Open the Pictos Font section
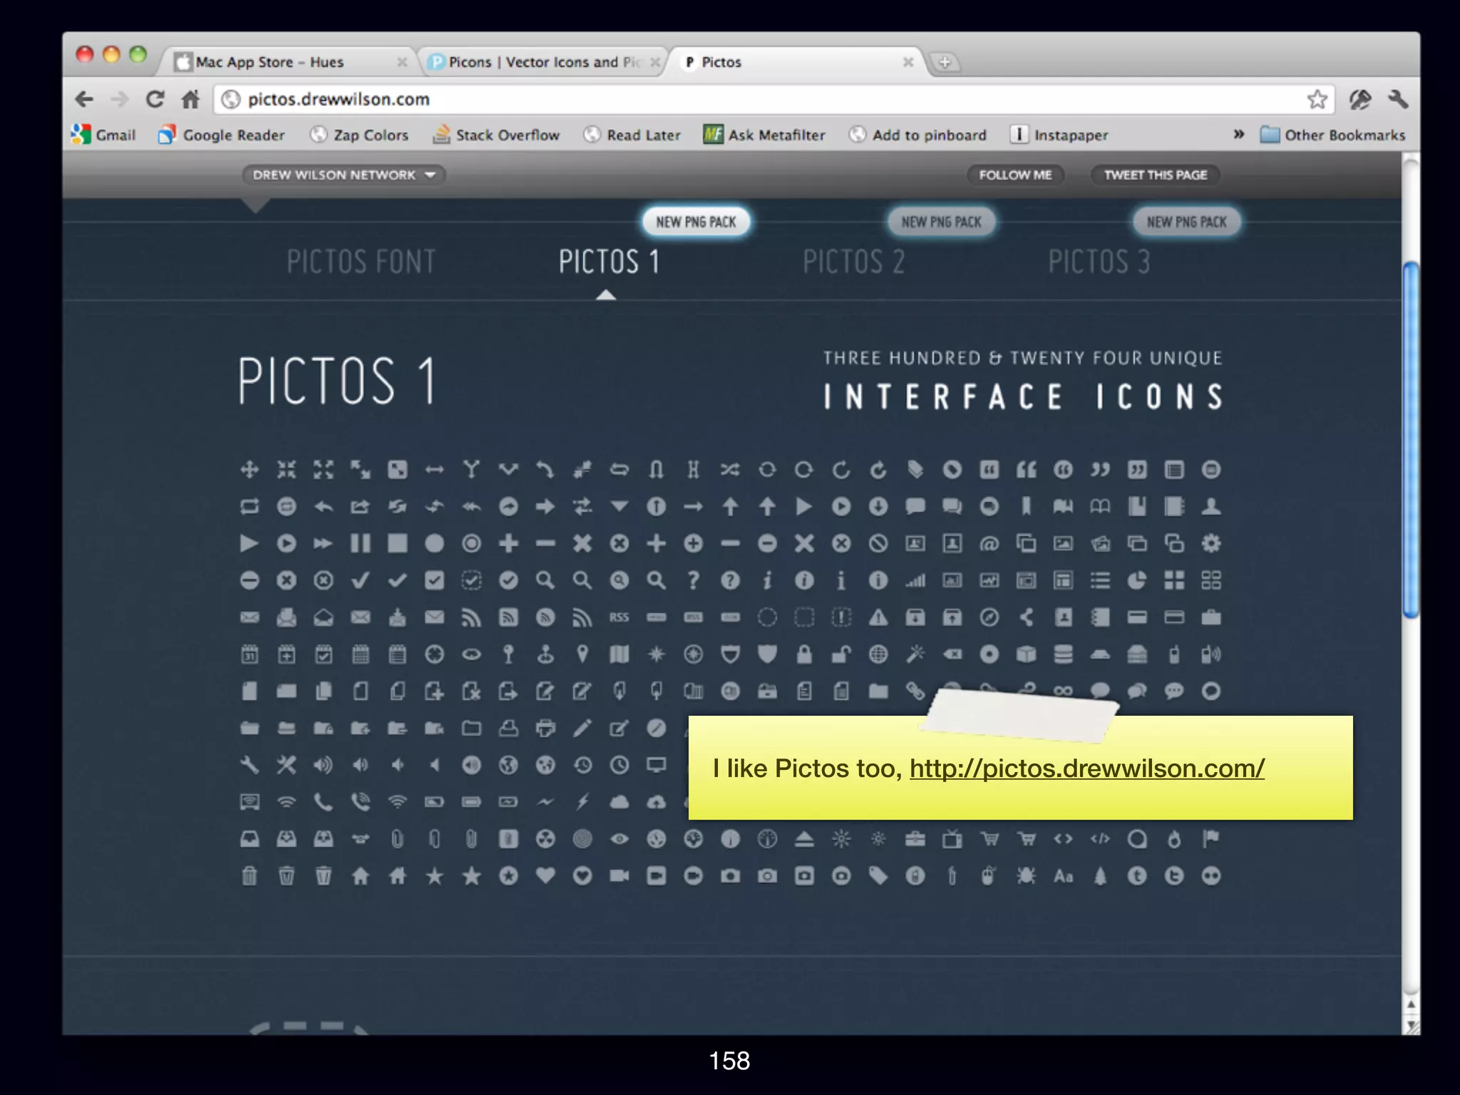The width and height of the screenshot is (1460, 1095). pos(361,262)
